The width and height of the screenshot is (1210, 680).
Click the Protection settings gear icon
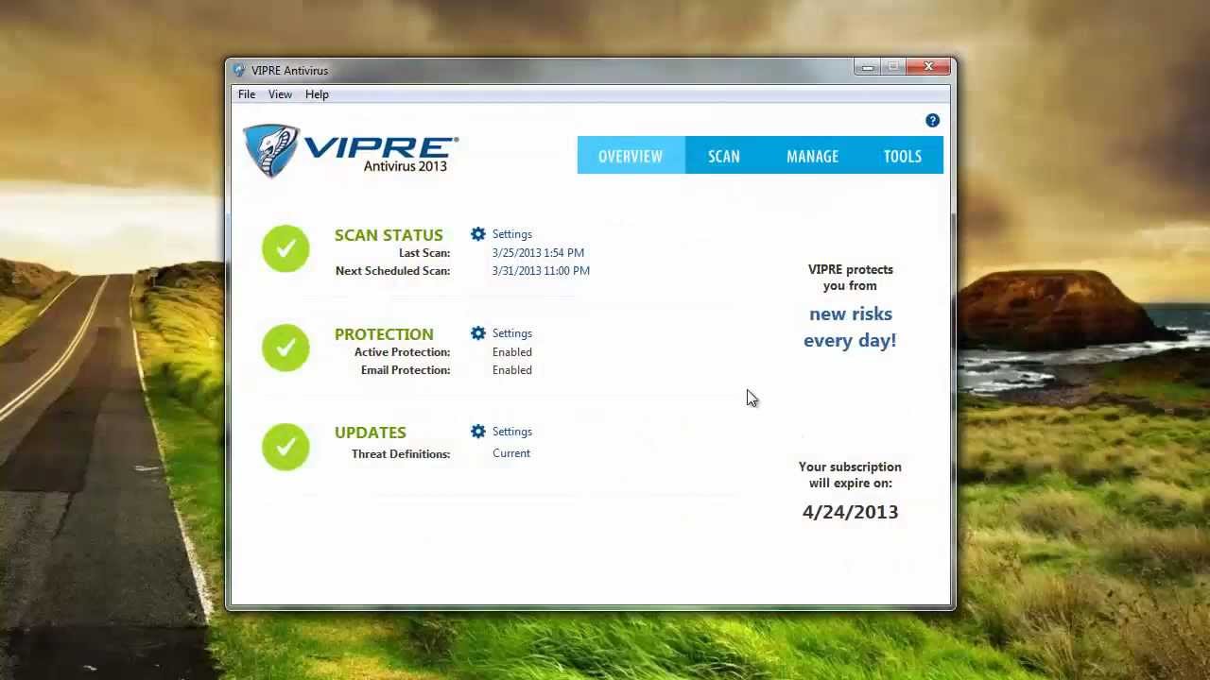478,333
